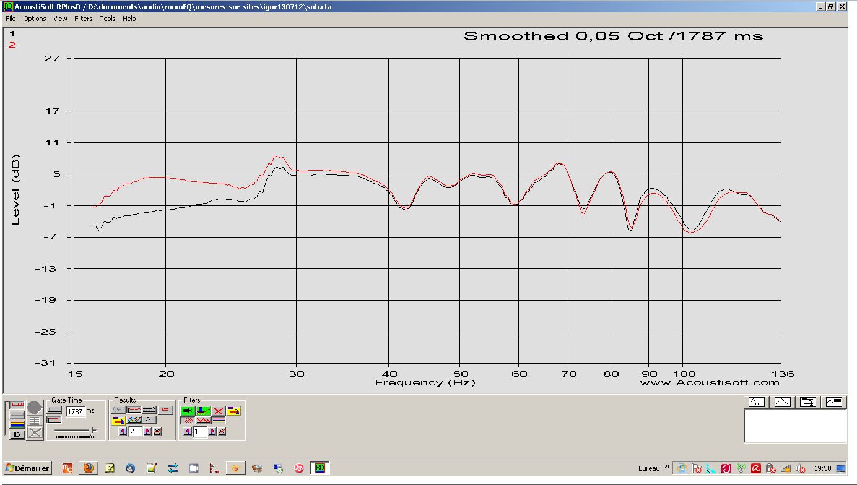Click the Démarrer start button
The image size is (857, 485).
pyautogui.click(x=27, y=468)
